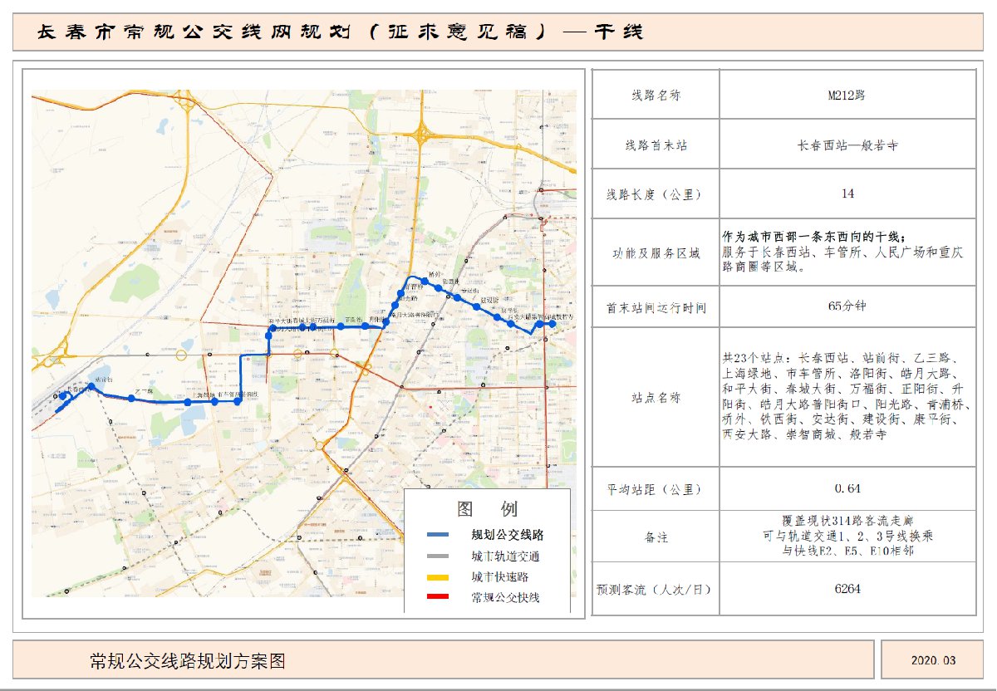Select the 建设街 stop dot on the route
The image size is (997, 691).
coord(476,306)
